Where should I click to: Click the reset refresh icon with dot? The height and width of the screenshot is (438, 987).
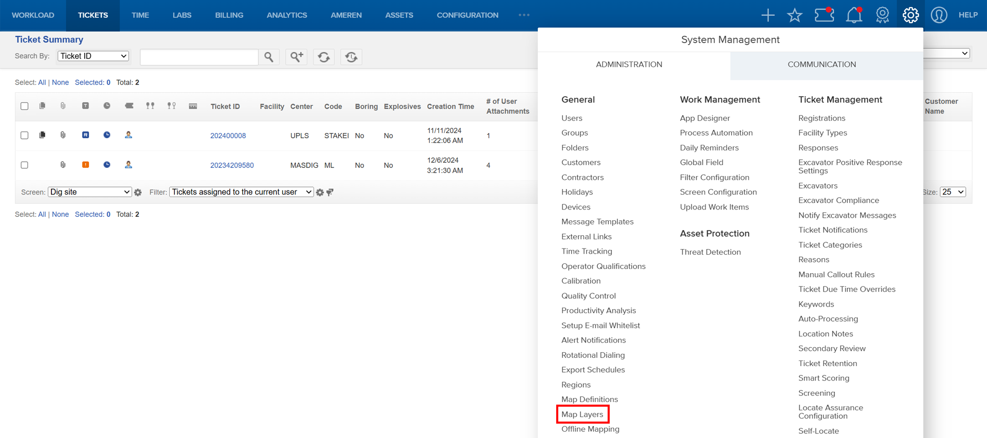352,57
